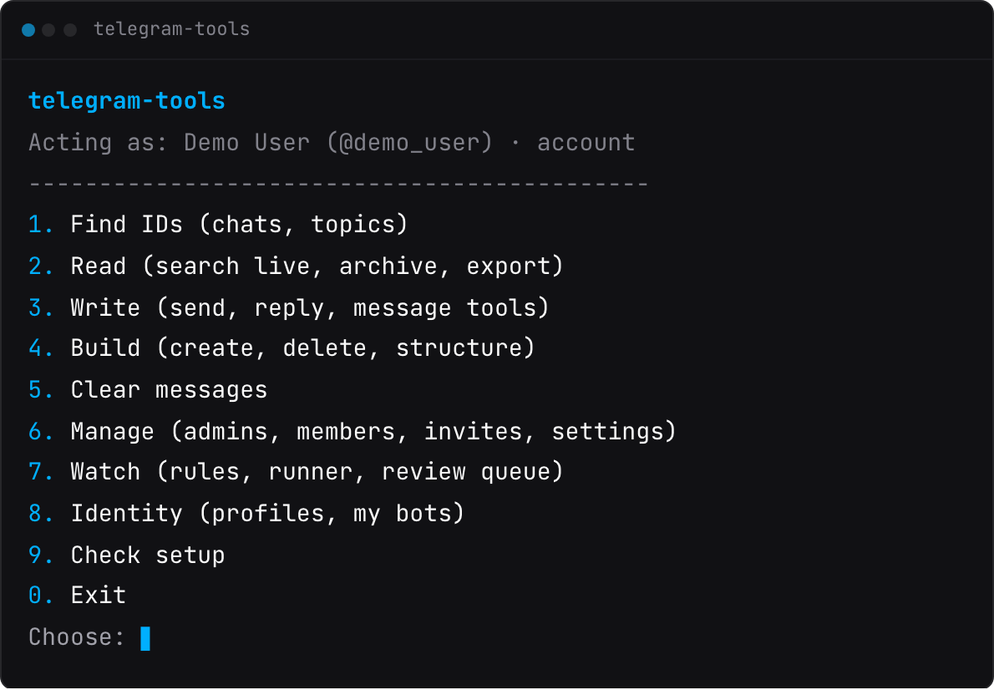Select menu option '1. Find IDs (chats, topics)'
Screen dimensions: 994x690
218,225
